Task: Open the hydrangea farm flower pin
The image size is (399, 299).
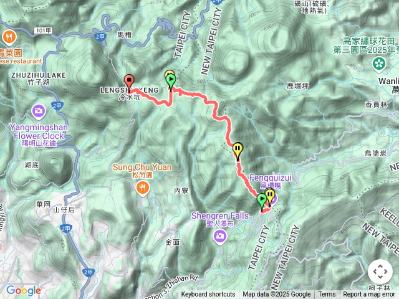Action: click(379, 64)
